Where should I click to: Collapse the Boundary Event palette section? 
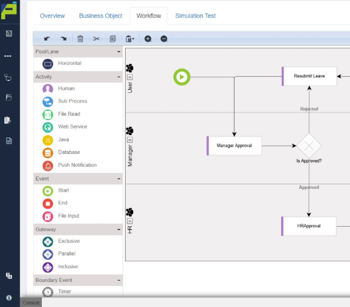pos(118,281)
